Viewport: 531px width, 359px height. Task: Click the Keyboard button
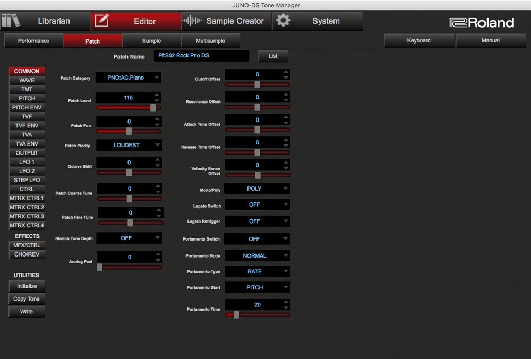pyautogui.click(x=418, y=41)
